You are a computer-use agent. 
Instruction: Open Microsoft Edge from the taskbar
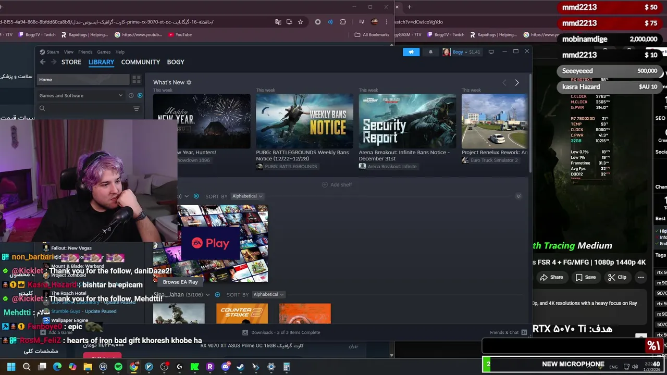point(57,367)
